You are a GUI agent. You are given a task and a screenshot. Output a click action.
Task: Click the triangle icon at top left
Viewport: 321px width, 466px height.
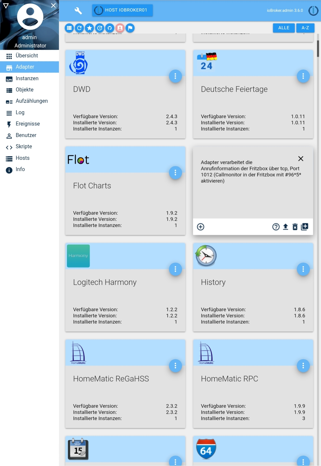pyautogui.click(x=6, y=6)
